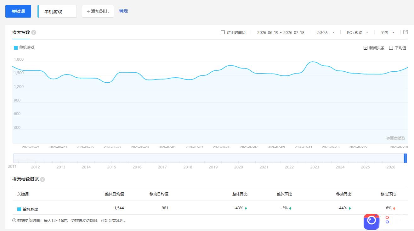
Task: Click the export/share icon at top right
Action: coord(405,32)
